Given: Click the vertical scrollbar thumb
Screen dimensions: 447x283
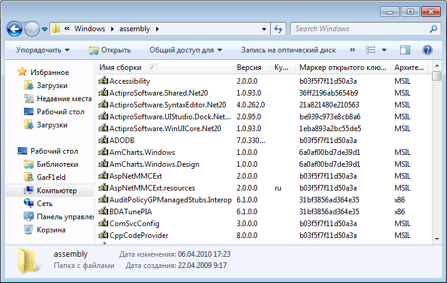Looking at the screenshot, I should pyautogui.click(x=437, y=76).
